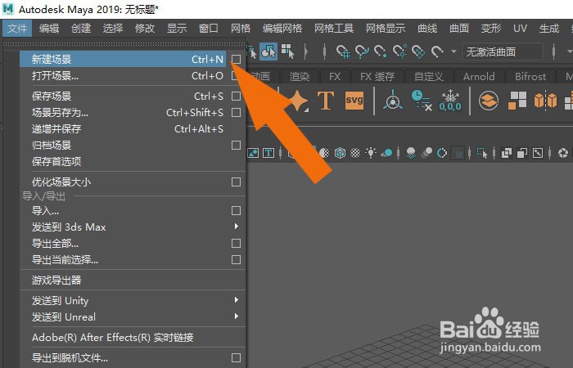
Task: Click the exposure aperture icon
Action: click(563, 153)
